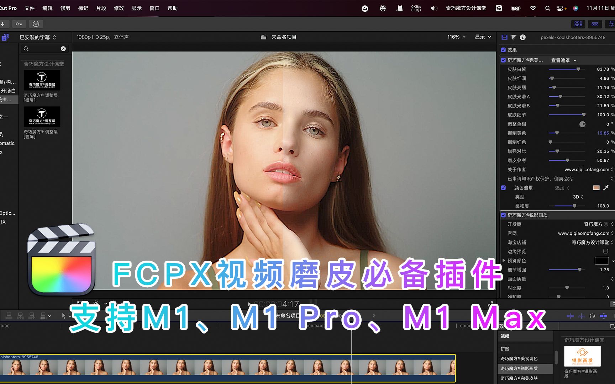This screenshot has width=615, height=384.
Task: Open the keyword editor key icon
Action: point(19,24)
